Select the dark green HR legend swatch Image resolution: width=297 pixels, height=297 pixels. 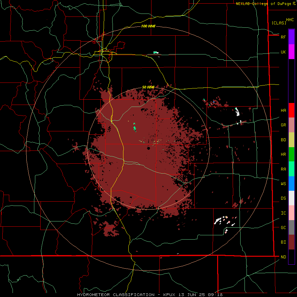(291, 154)
